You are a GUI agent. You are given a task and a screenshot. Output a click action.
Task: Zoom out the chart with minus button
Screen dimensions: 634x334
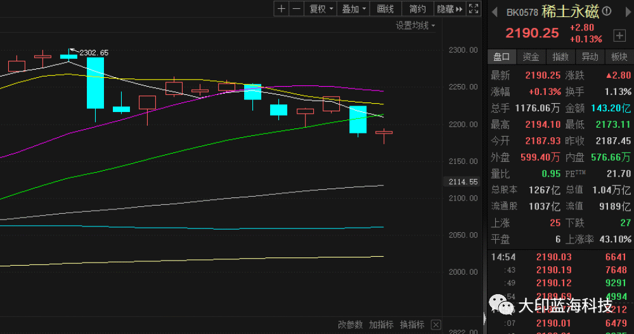pyautogui.click(x=296, y=9)
